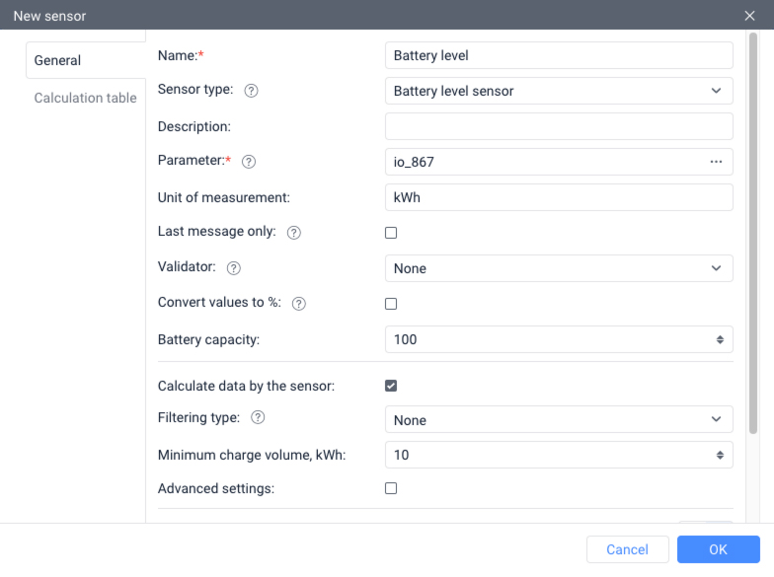Click help icon beside Filtering type
Image resolution: width=774 pixels, height=577 pixels.
(x=258, y=418)
